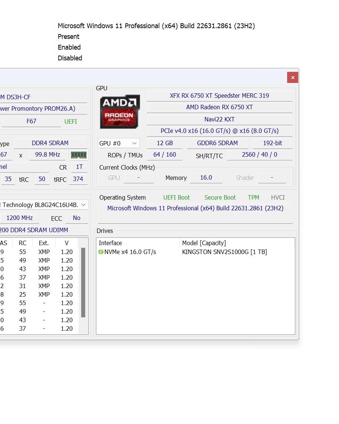
Task: Click the AMD Radeon Graphics logo
Action: [x=120, y=111]
